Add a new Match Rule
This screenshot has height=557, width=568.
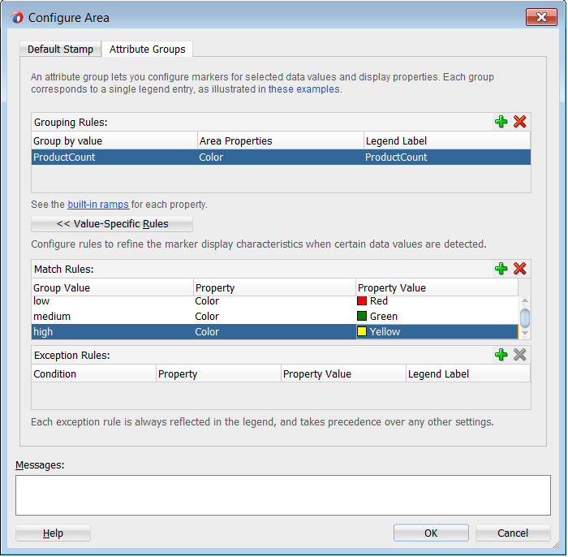(x=501, y=269)
